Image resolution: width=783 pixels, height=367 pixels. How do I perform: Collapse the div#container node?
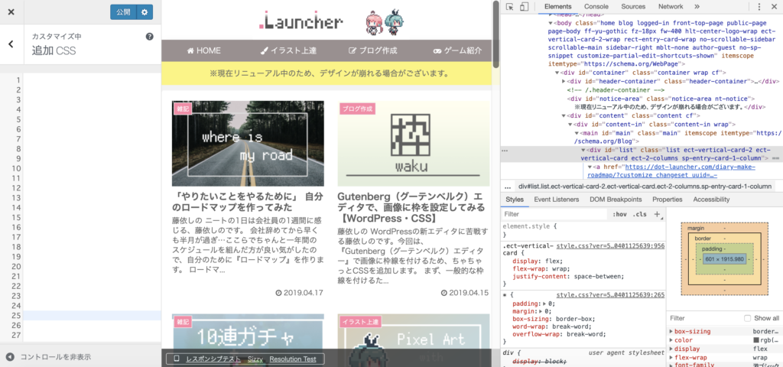pos(557,73)
